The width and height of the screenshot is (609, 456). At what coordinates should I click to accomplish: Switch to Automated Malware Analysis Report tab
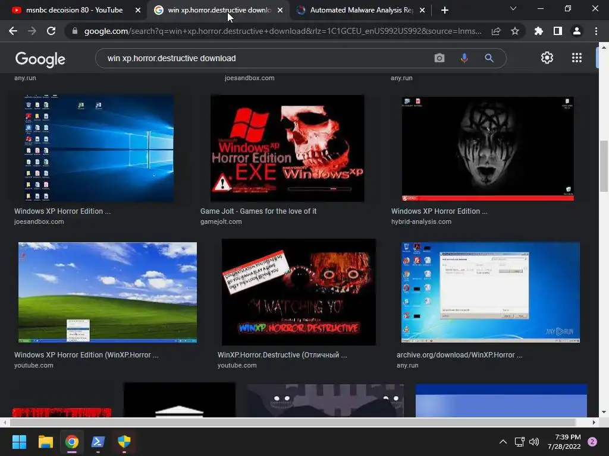(x=361, y=10)
